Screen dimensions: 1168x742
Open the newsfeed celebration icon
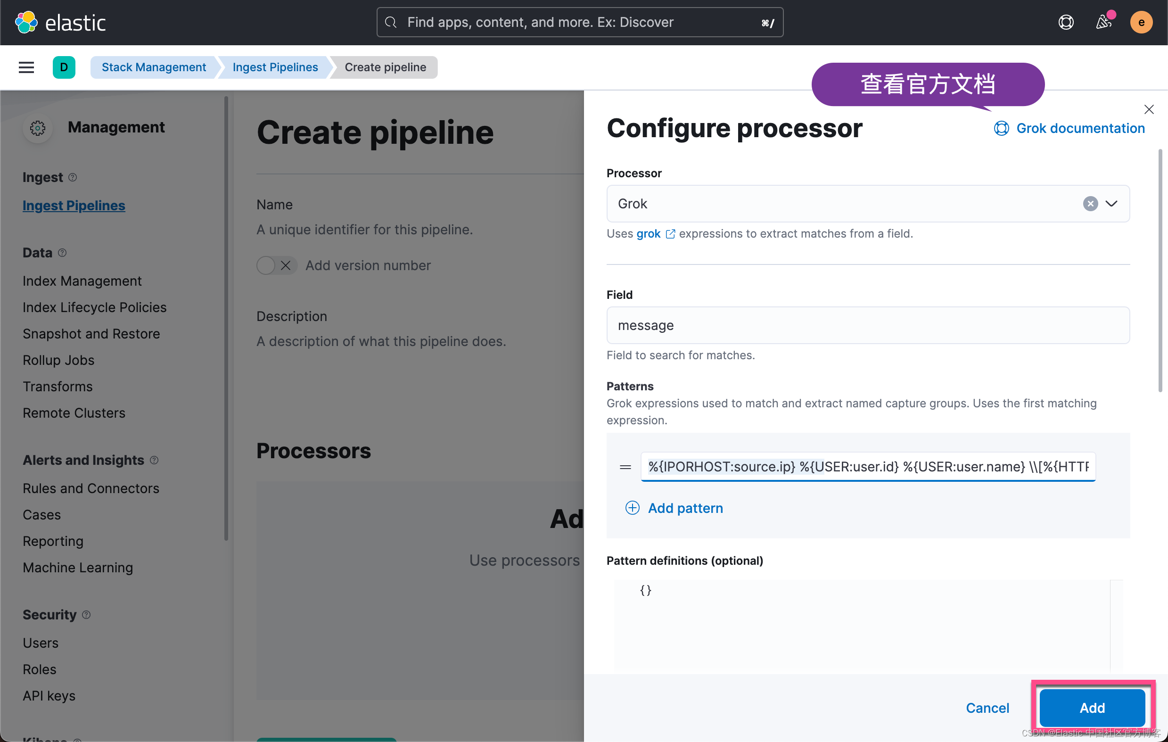pos(1103,22)
